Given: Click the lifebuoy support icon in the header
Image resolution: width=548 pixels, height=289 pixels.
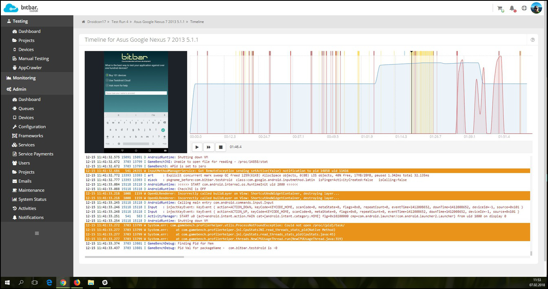Looking at the screenshot, I should coord(524,8).
